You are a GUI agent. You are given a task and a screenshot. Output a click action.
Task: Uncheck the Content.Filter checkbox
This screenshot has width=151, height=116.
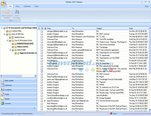[x=7, y=31]
